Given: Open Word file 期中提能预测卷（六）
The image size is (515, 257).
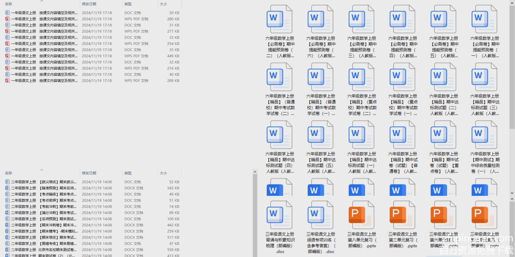Looking at the screenshot, I should tap(320, 19).
